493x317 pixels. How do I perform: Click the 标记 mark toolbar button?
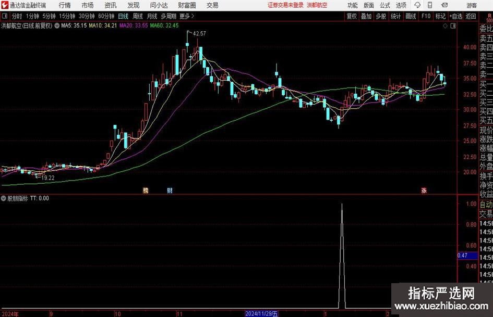440,16
